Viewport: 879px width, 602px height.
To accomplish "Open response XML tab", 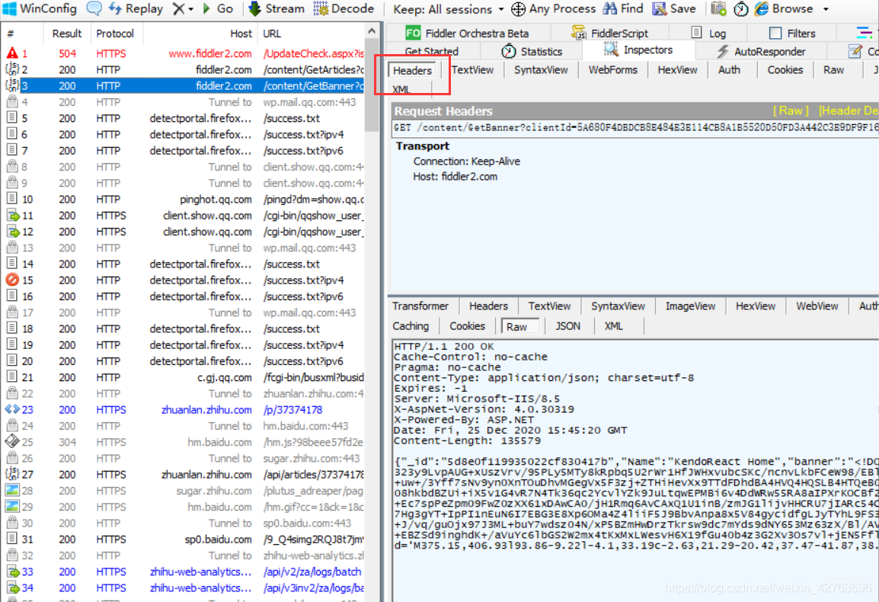I will tap(613, 326).
